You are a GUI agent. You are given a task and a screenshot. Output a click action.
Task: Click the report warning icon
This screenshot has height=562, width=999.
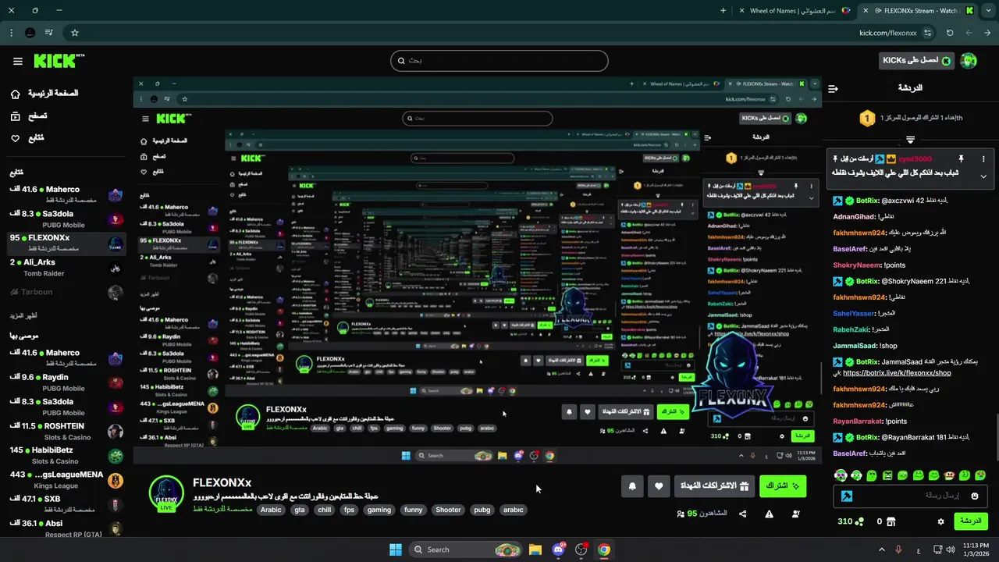pyautogui.click(x=769, y=514)
